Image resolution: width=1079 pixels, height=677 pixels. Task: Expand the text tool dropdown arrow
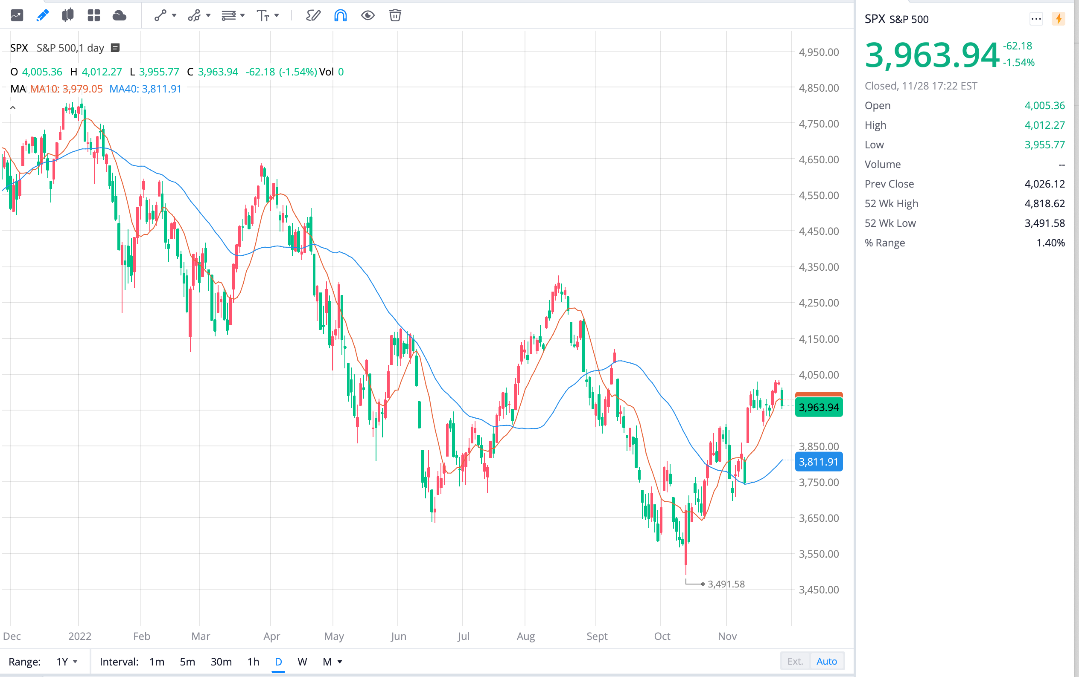(x=277, y=16)
